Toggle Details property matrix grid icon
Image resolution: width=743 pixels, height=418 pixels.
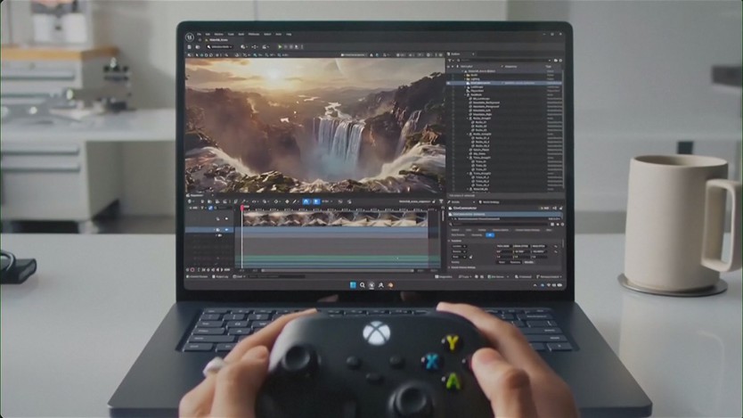click(x=552, y=225)
